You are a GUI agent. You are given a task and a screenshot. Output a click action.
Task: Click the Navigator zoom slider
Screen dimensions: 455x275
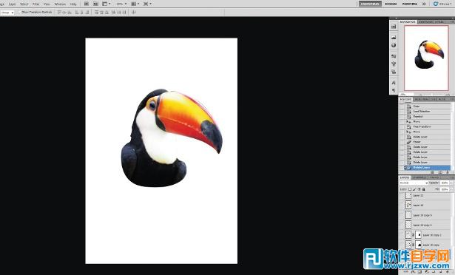[x=431, y=95]
